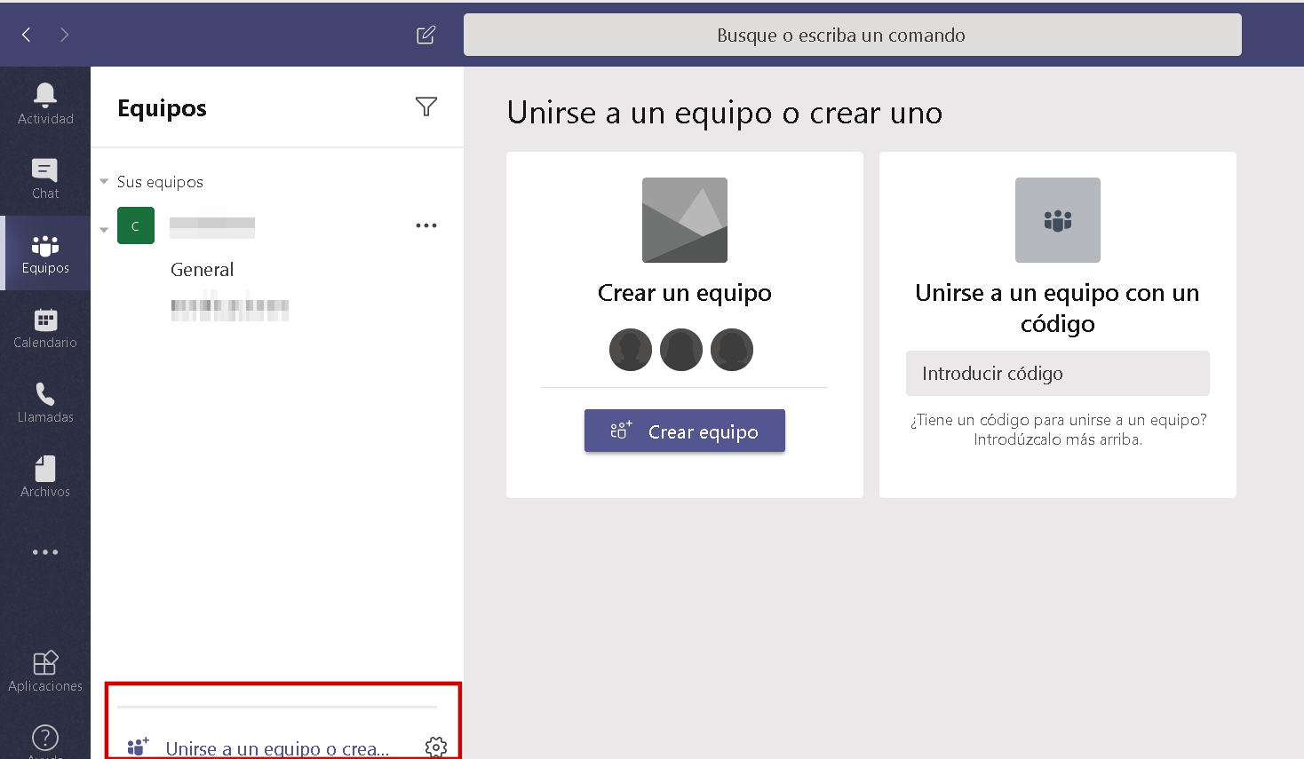The image size is (1304, 759).
Task: Open the Actividad notifications bell
Action: point(45,104)
